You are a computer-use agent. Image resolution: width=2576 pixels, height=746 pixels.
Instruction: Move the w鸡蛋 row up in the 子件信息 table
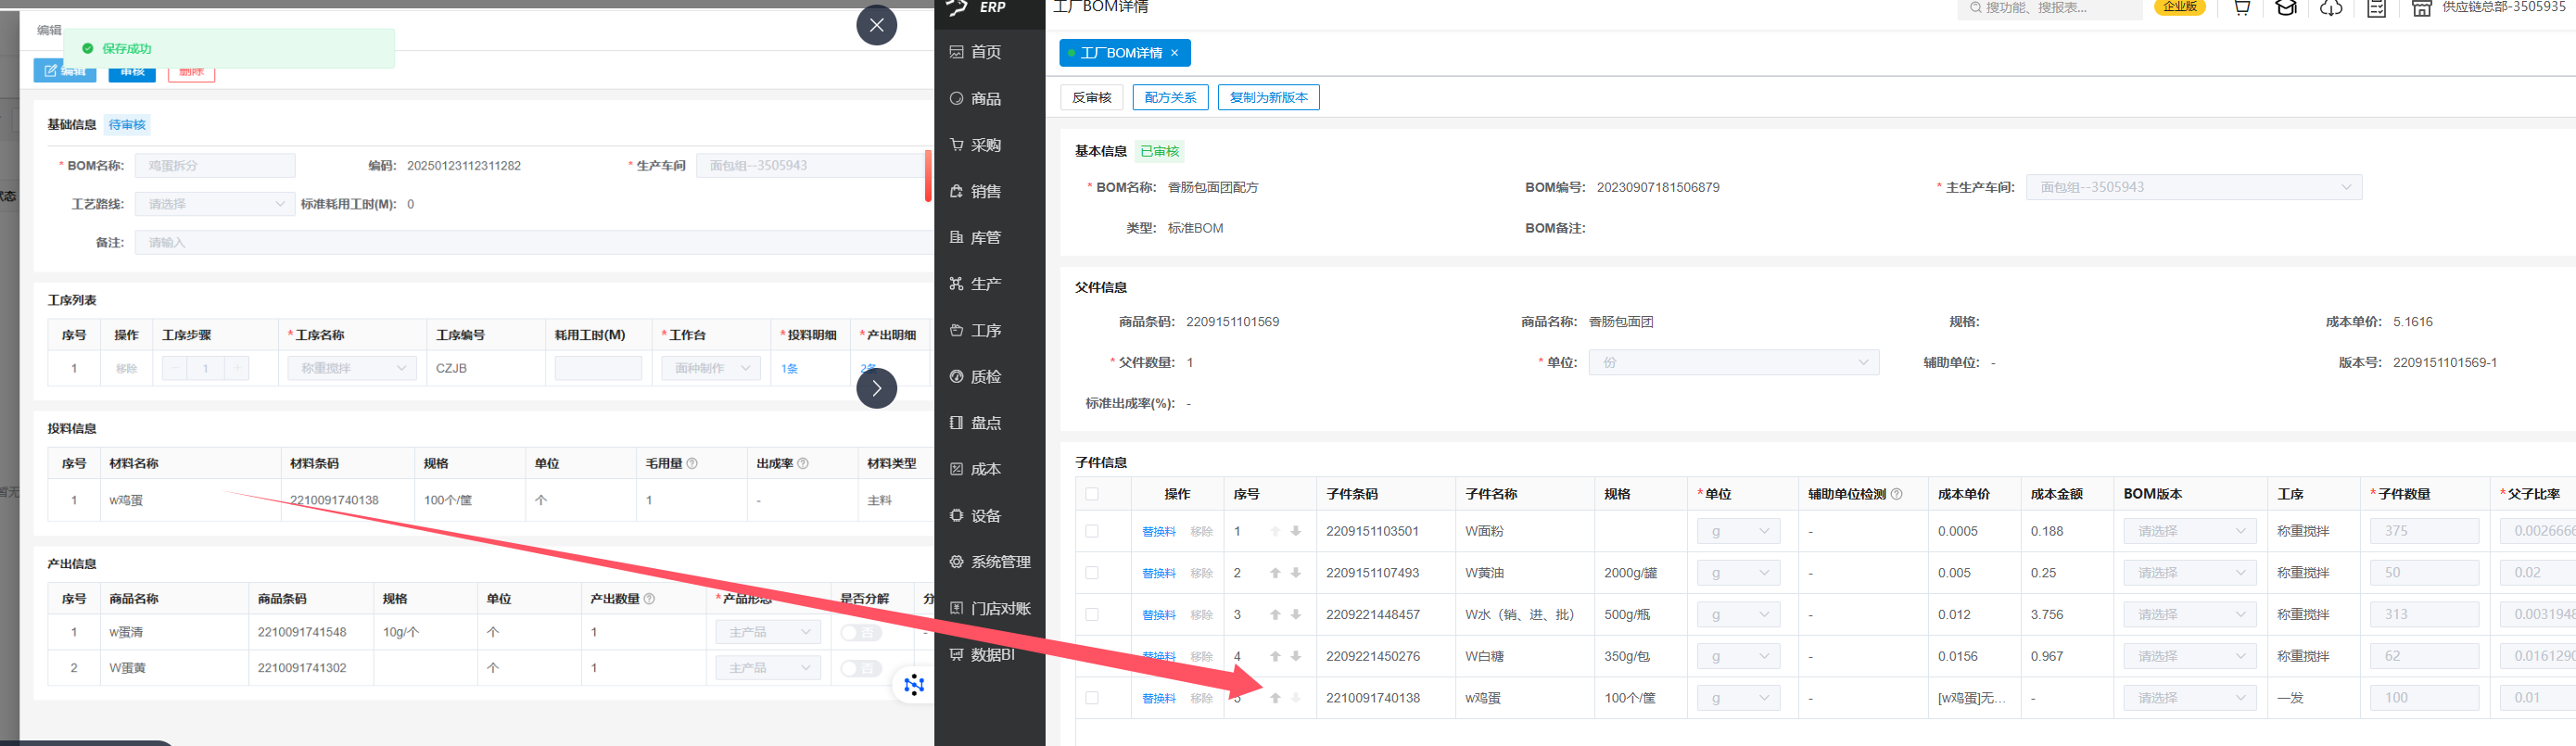[x=1275, y=698]
